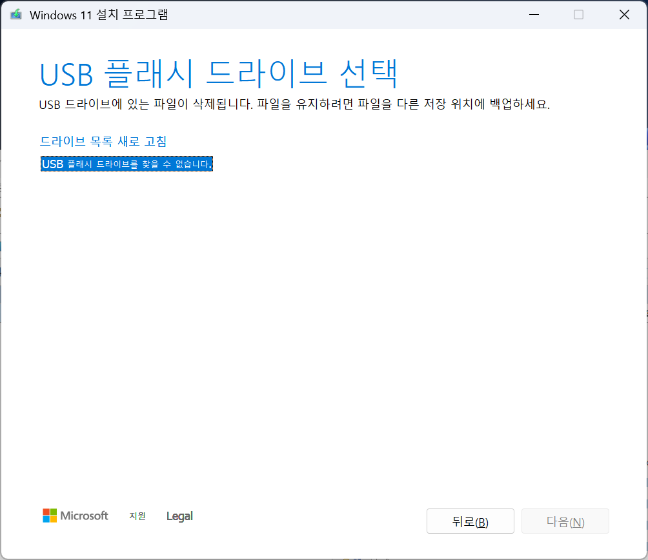Click the greyed-out maximize button
Screen dimensions: 648x560
578,15
